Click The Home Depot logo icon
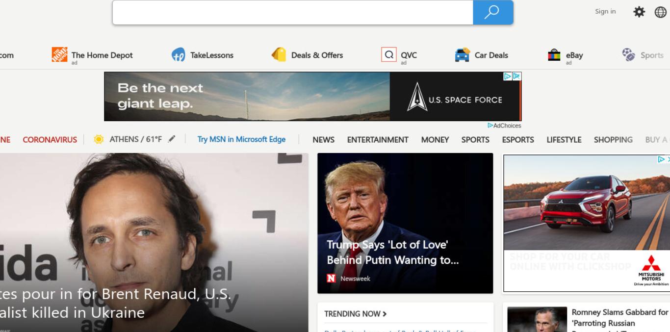Image resolution: width=670 pixels, height=332 pixels. click(59, 55)
